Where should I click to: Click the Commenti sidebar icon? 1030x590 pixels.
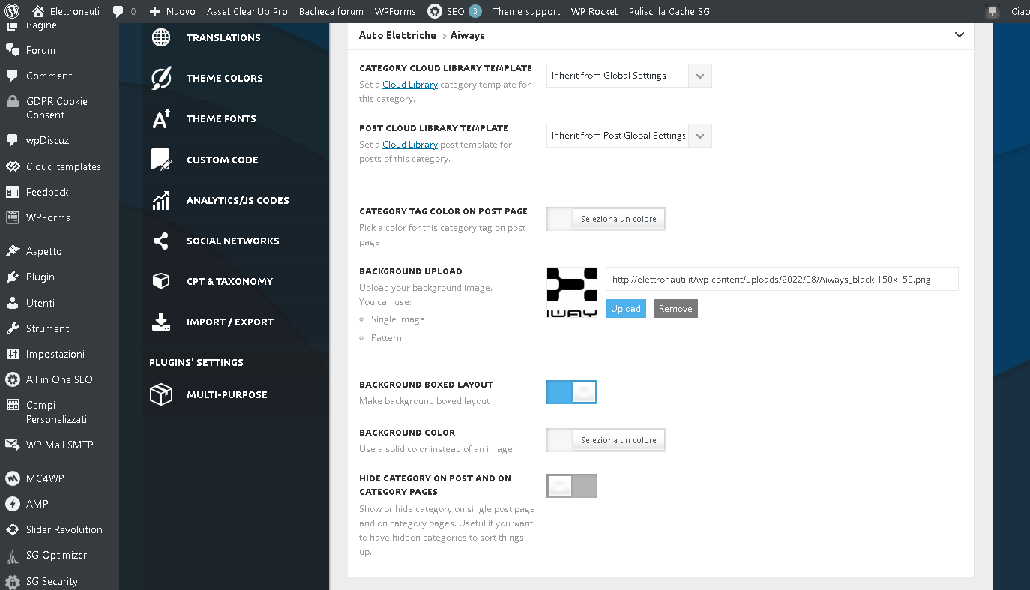point(13,76)
